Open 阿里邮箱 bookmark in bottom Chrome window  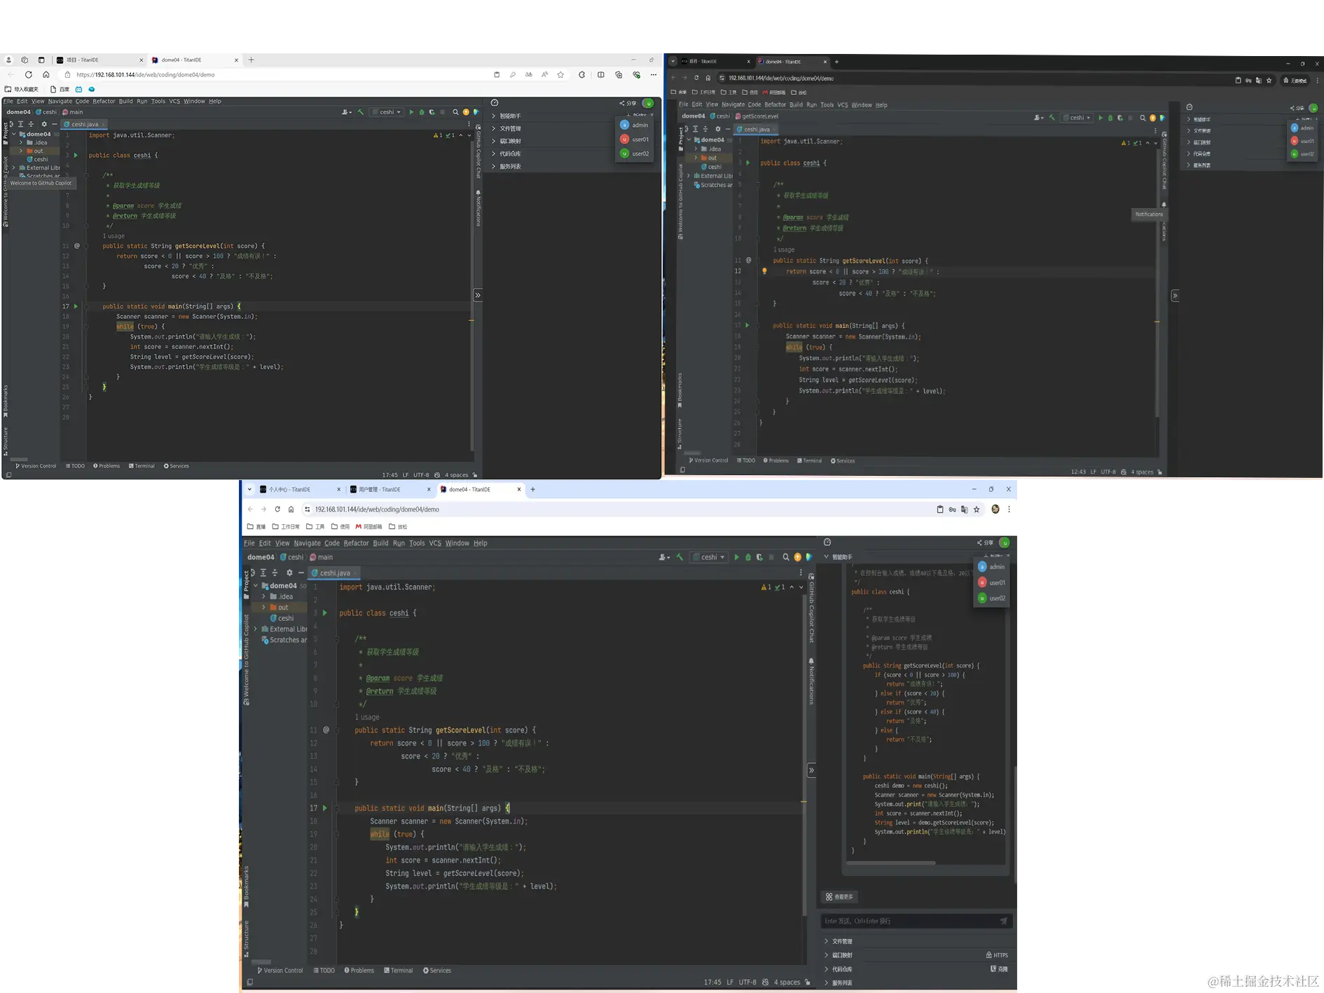[x=368, y=526]
